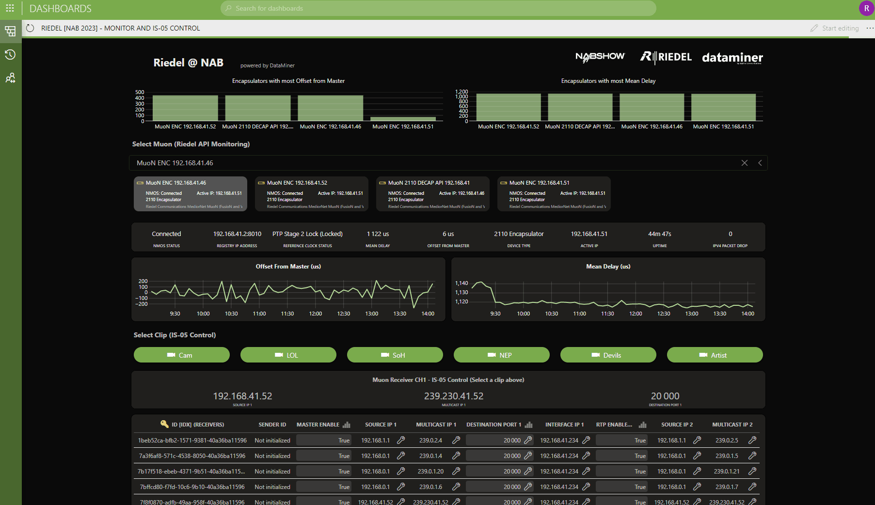
Task: Change Master Enable value for 7a3f6af8 row
Action: pos(324,456)
